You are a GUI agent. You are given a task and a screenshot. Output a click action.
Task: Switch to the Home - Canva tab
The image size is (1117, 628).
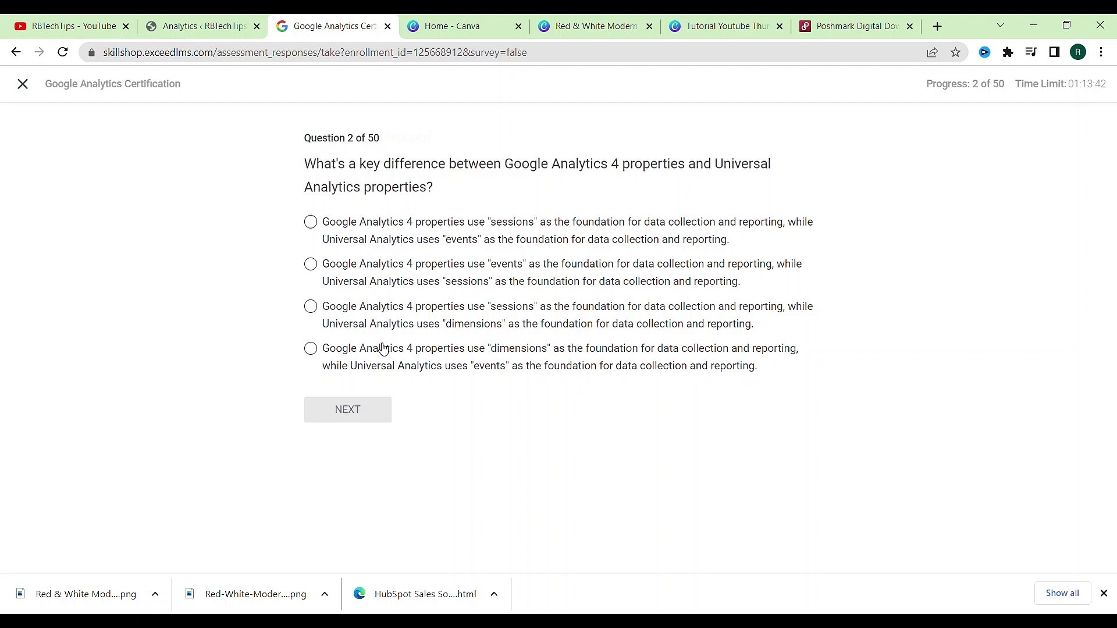[x=452, y=26]
